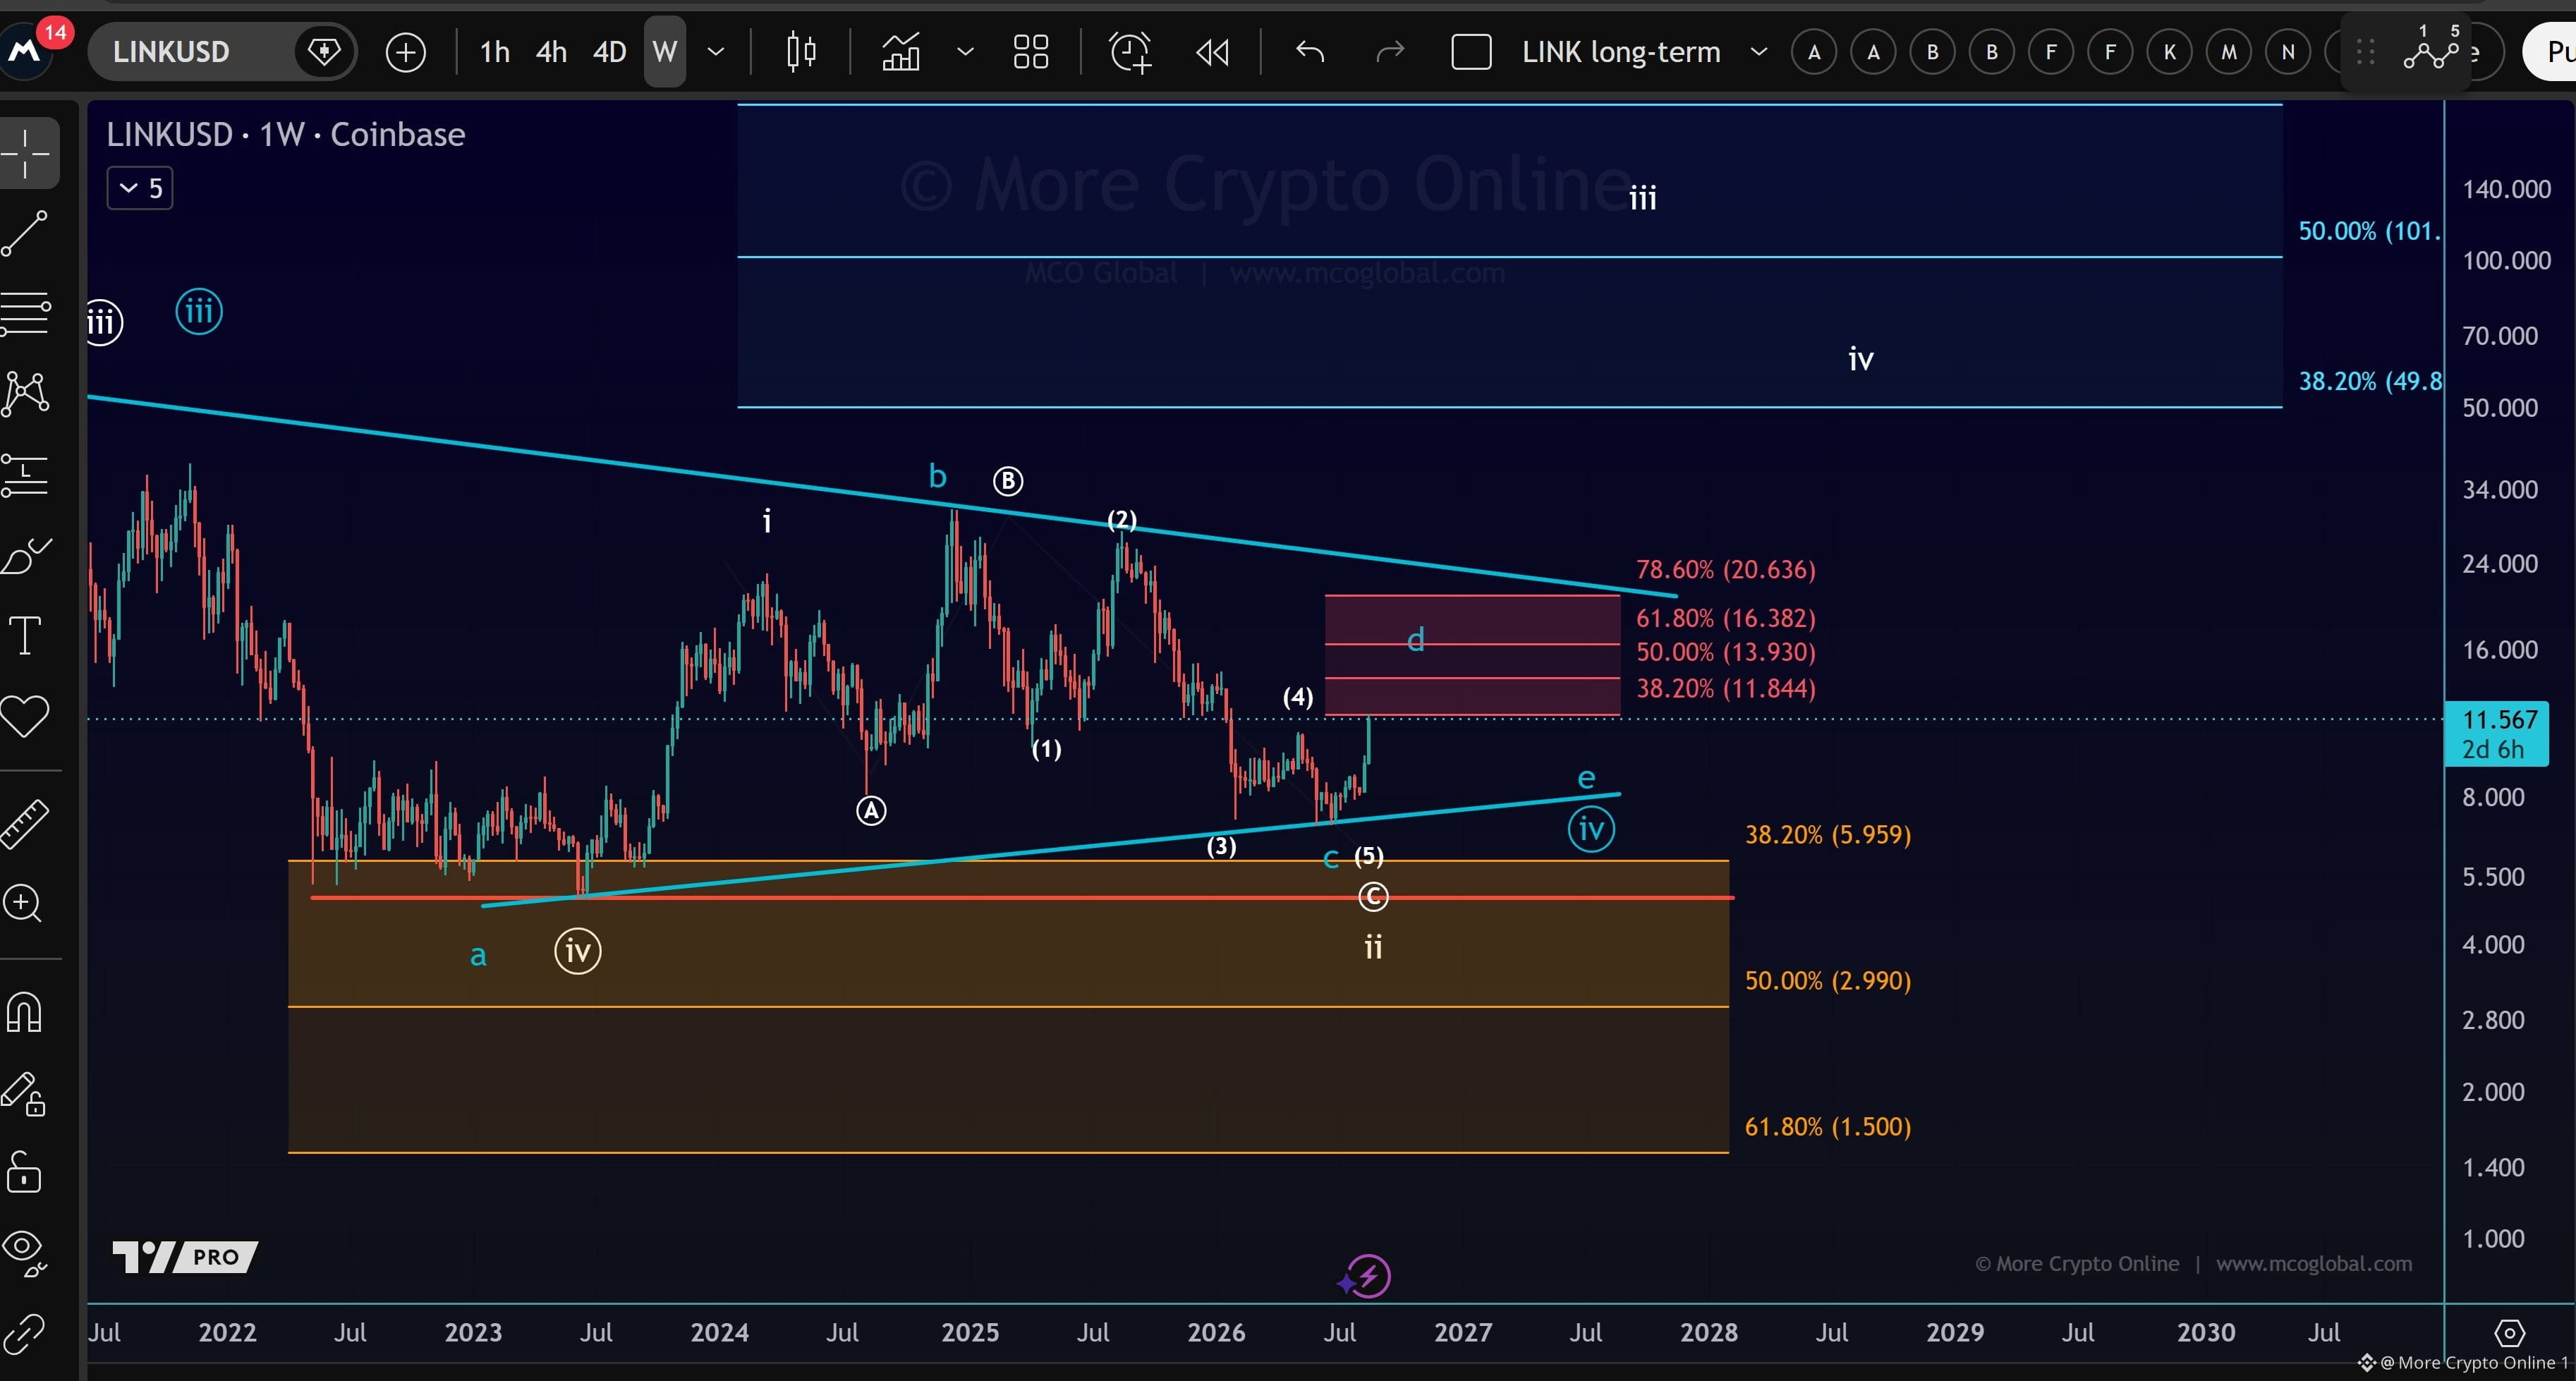Open the candlestick chart type selector
2576x1381 pixels.
(x=801, y=52)
